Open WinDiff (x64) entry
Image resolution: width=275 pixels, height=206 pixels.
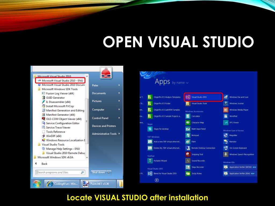point(52,136)
